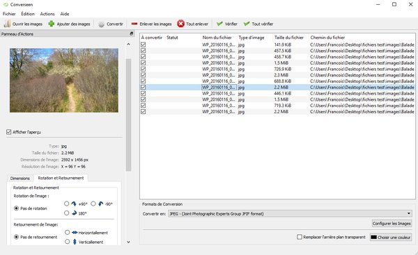Click the +90° rotation arrow icon

tap(74, 204)
